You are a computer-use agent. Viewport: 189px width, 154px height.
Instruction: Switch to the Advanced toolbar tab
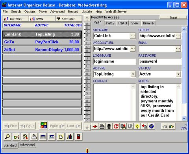27,145
